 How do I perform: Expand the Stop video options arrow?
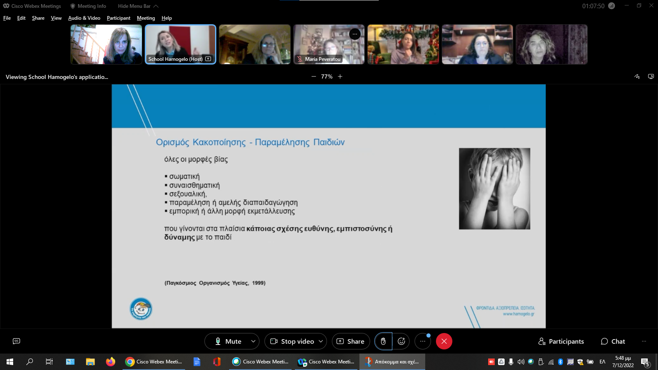321,341
